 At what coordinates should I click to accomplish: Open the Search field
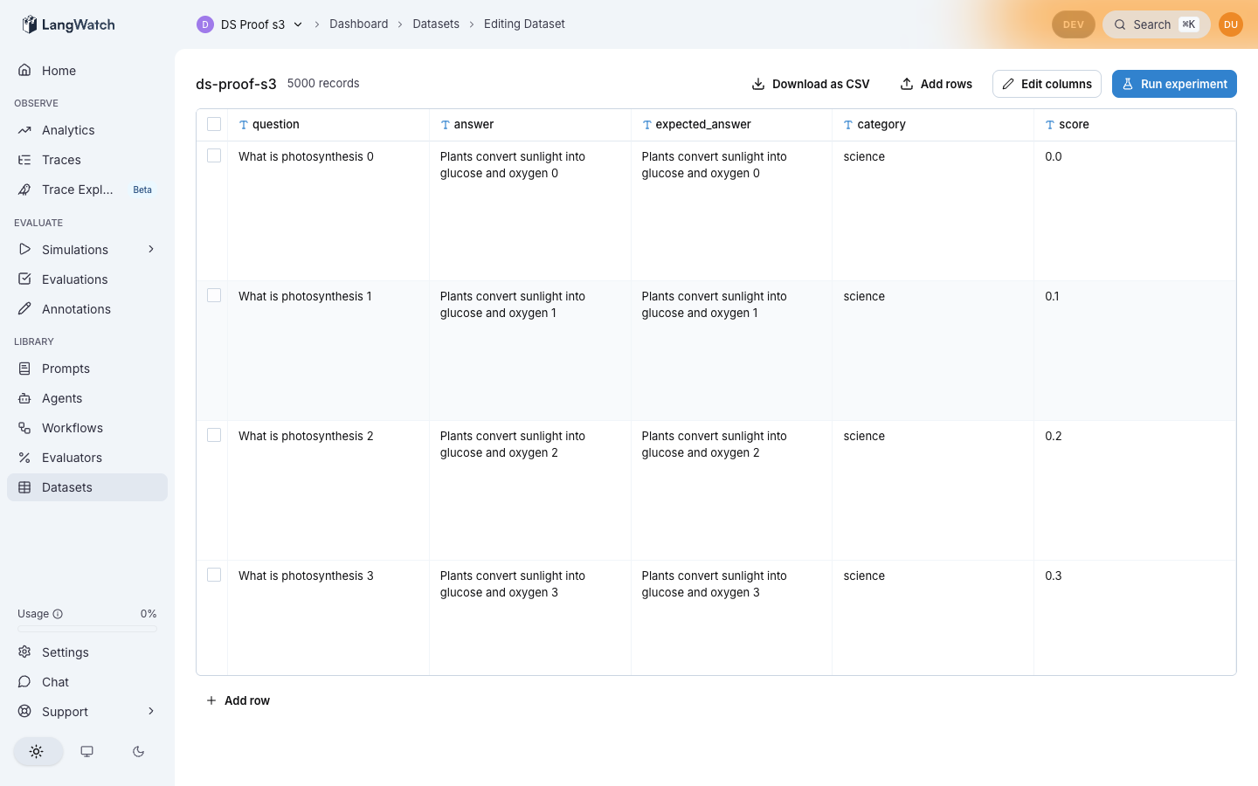pos(1157,24)
